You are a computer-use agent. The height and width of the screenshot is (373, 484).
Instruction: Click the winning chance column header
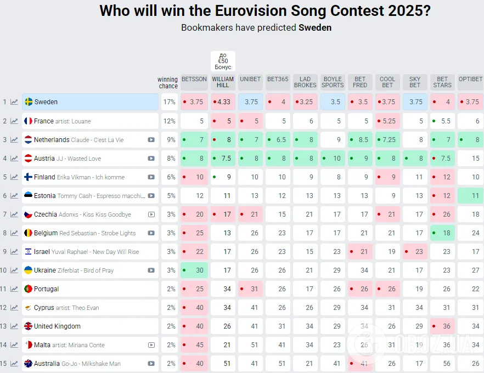tap(168, 83)
